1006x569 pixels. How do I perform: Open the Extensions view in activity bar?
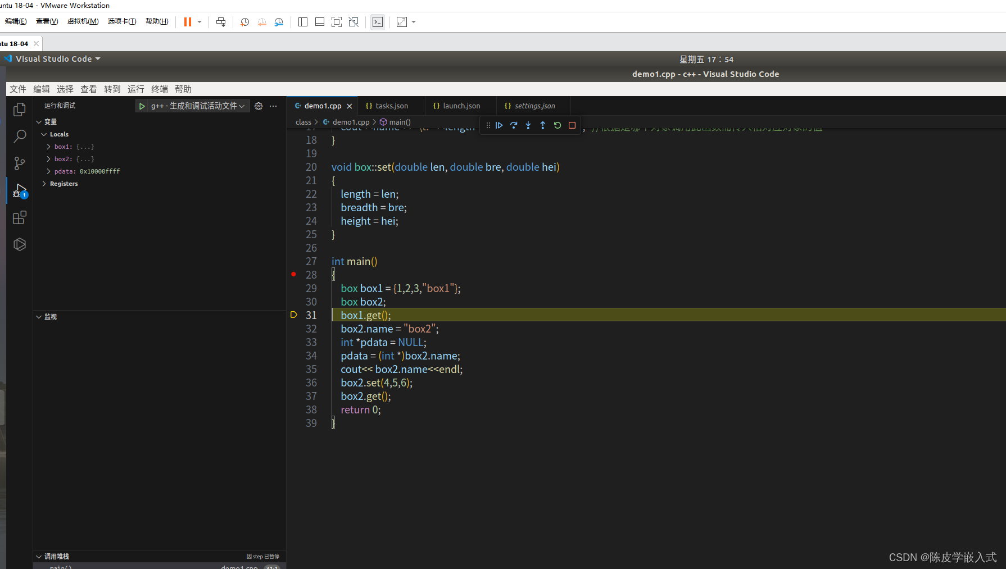[20, 217]
